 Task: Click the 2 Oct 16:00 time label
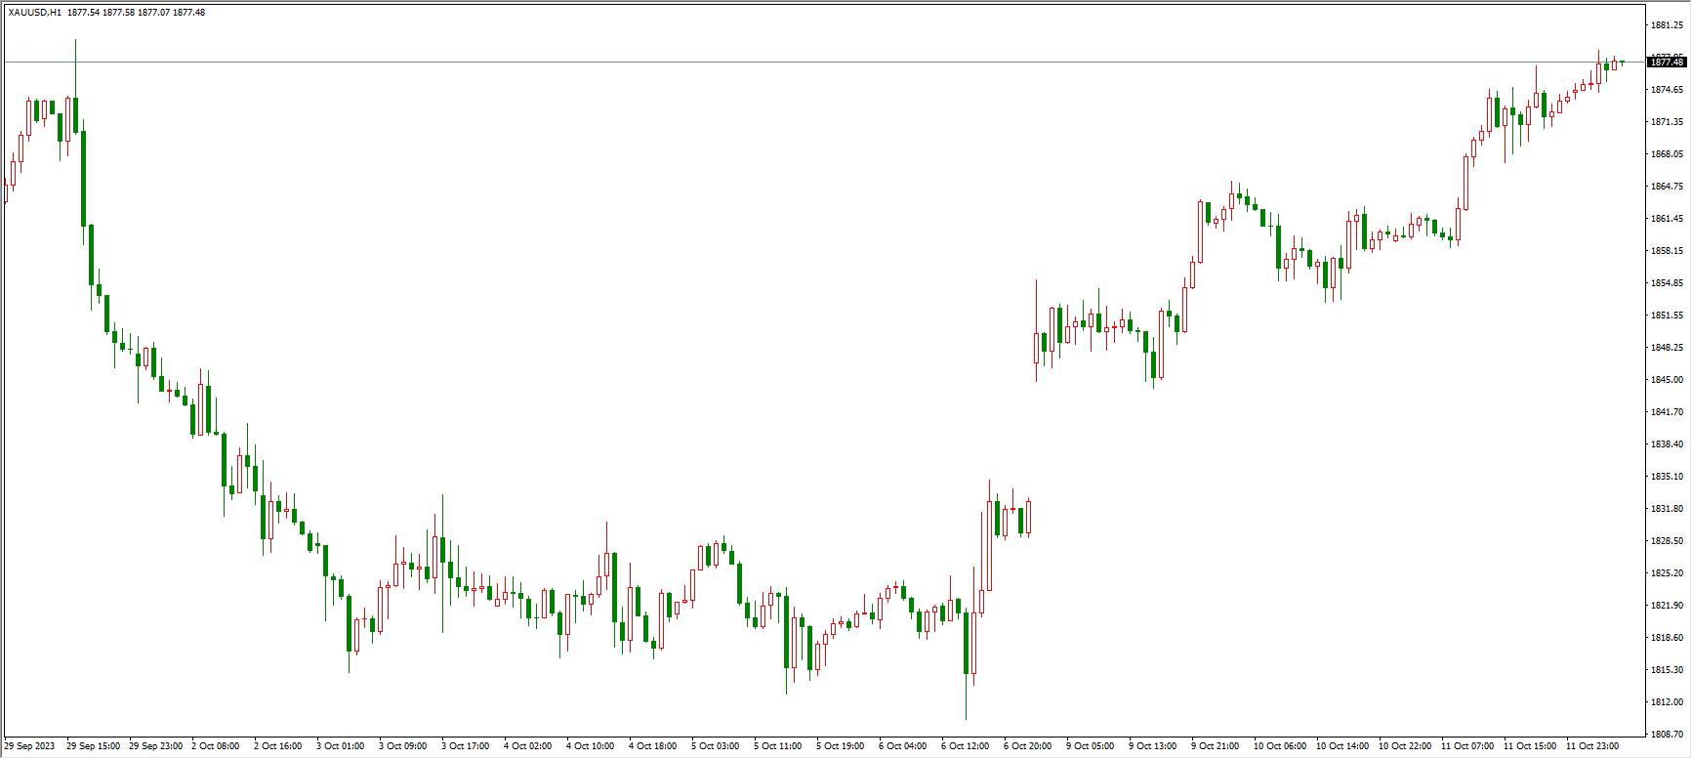(278, 747)
